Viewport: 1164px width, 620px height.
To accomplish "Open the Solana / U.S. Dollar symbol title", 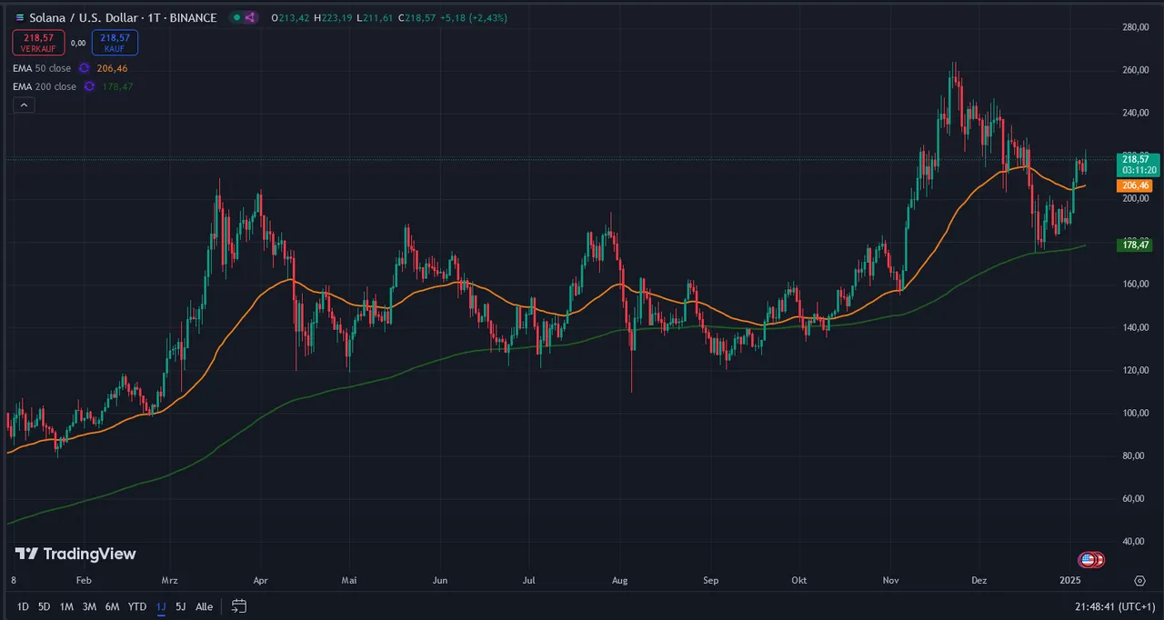I will click(x=123, y=17).
